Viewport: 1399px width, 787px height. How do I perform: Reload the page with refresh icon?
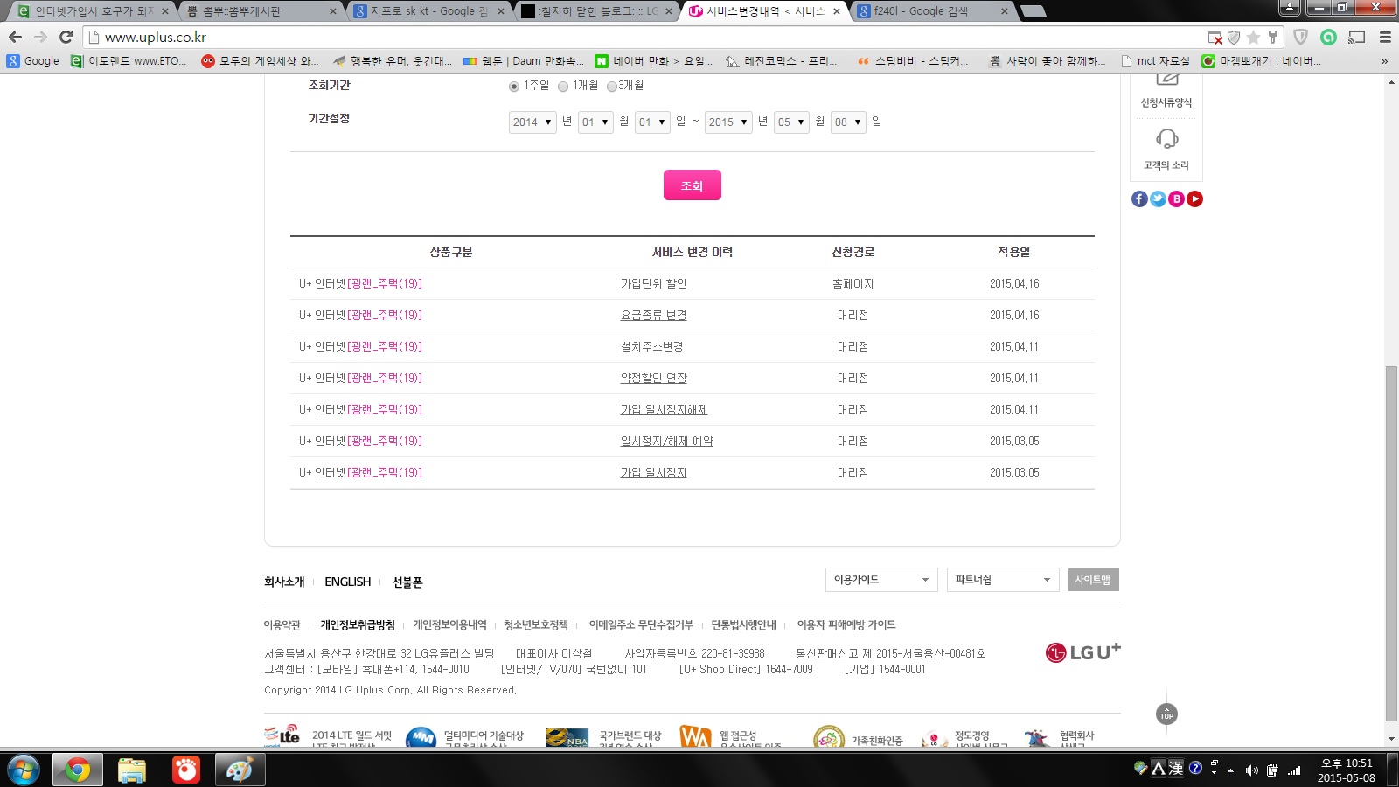pyautogui.click(x=66, y=37)
